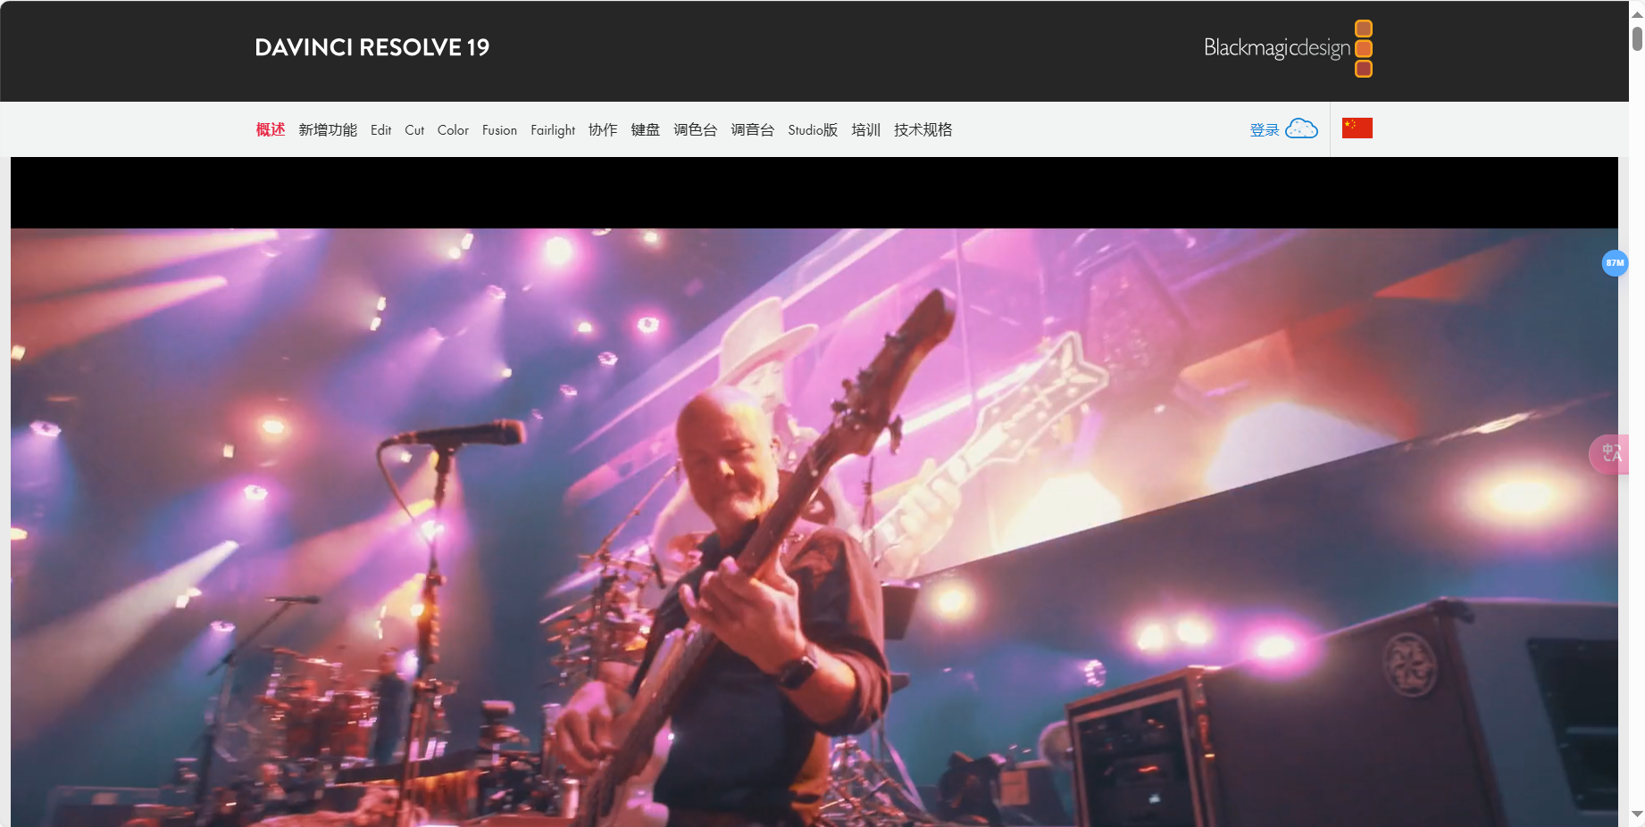The image size is (1645, 827).
Task: Select Fusion in the navigation bar
Action: tap(499, 129)
